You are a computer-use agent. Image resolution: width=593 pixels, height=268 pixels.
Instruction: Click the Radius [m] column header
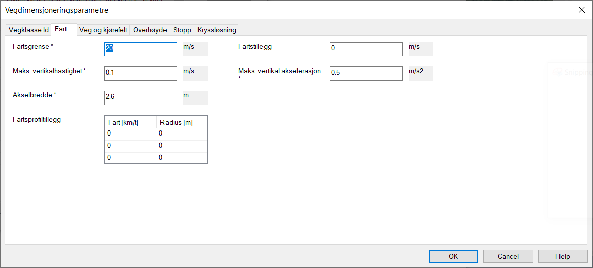point(182,122)
